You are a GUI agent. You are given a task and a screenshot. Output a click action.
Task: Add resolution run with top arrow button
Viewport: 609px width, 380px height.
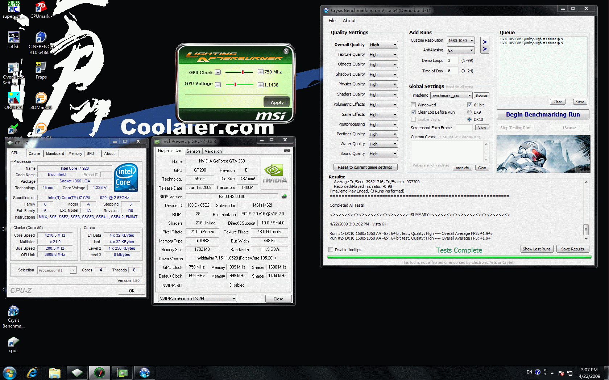click(x=485, y=42)
